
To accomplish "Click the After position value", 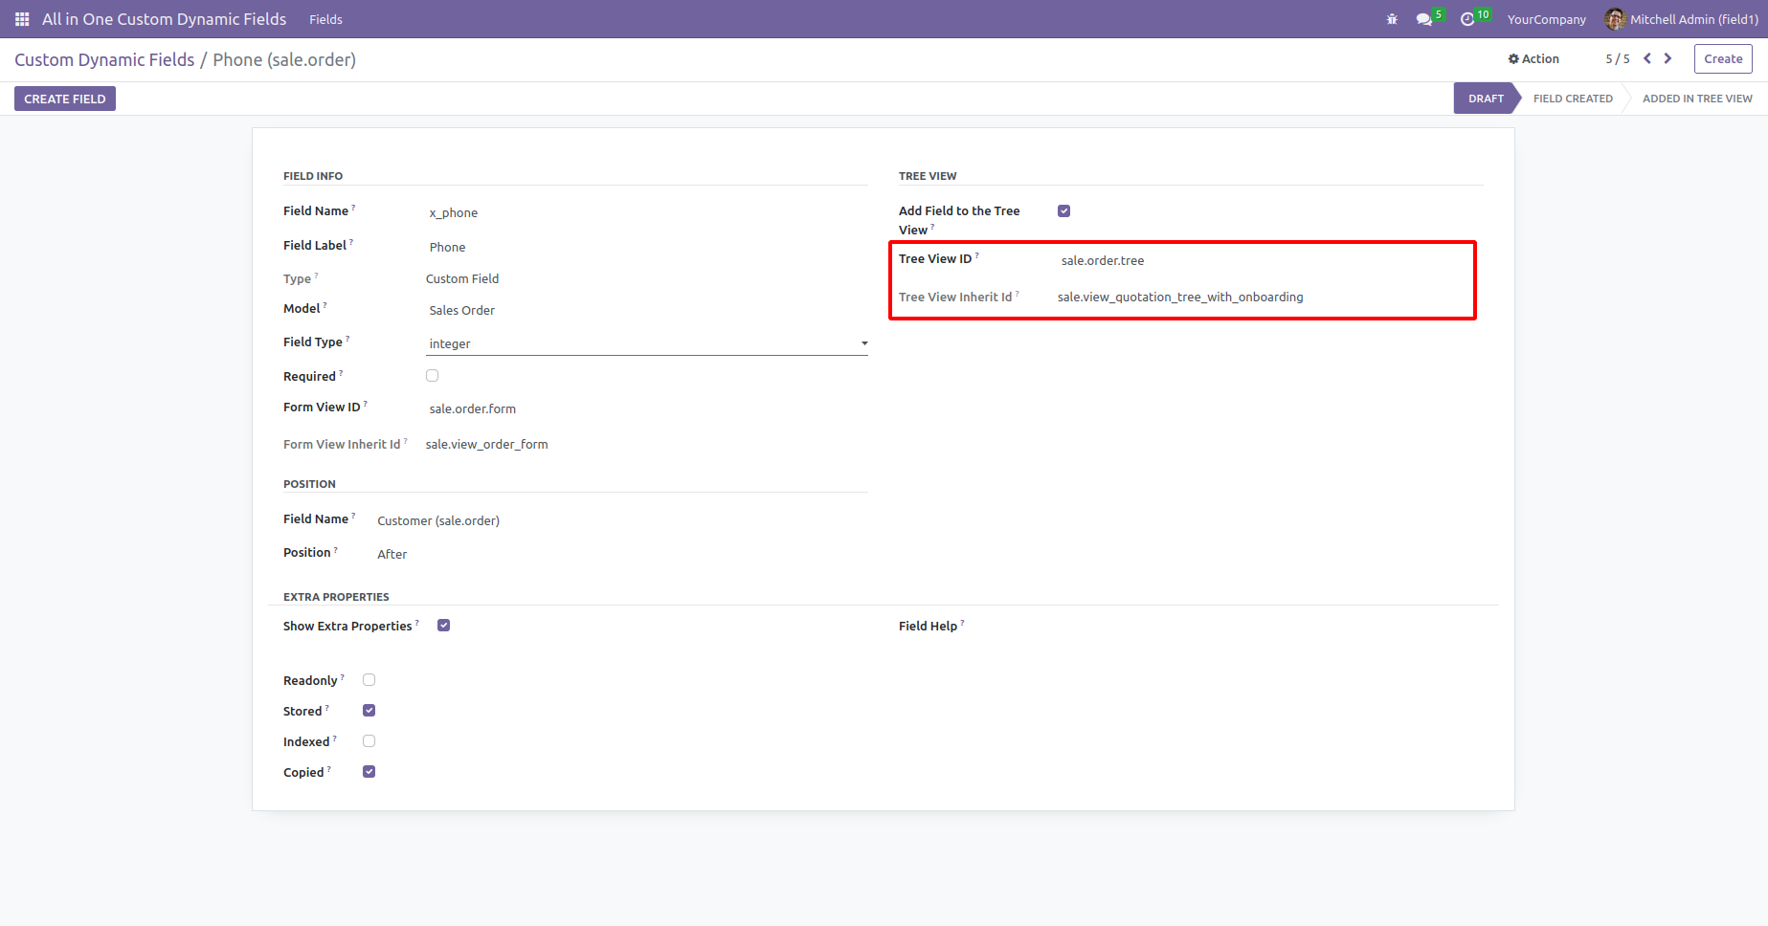I will tap(392, 554).
